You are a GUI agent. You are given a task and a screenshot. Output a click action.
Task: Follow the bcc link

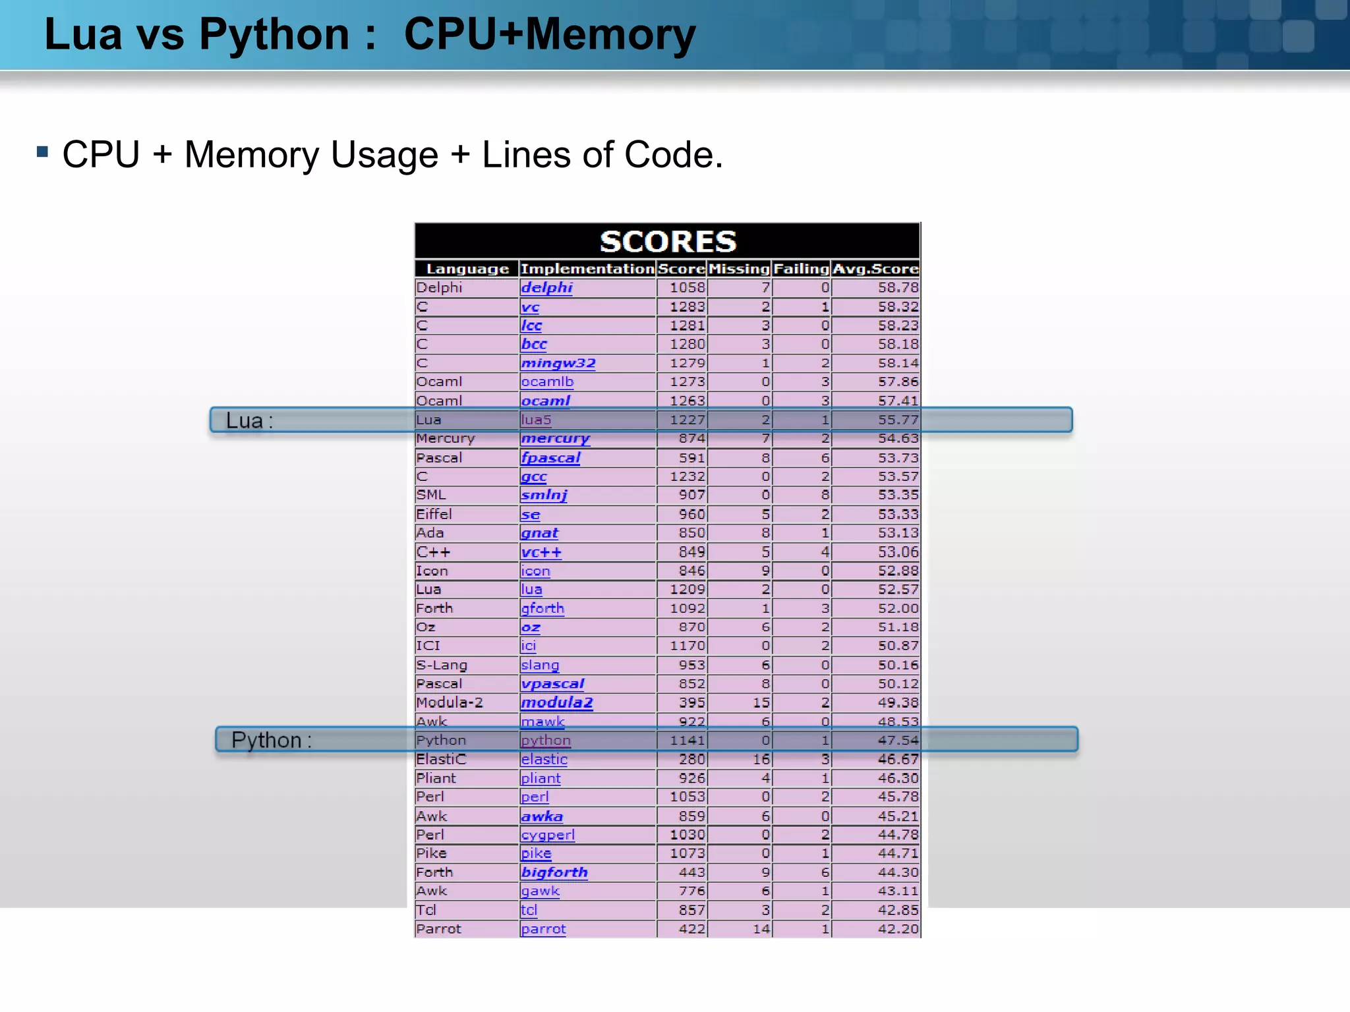tap(534, 344)
